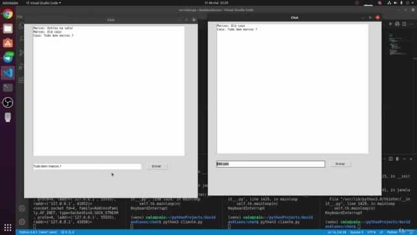Click recording indicator icon in top bar
417x235 pixels.
click(x=357, y=3)
